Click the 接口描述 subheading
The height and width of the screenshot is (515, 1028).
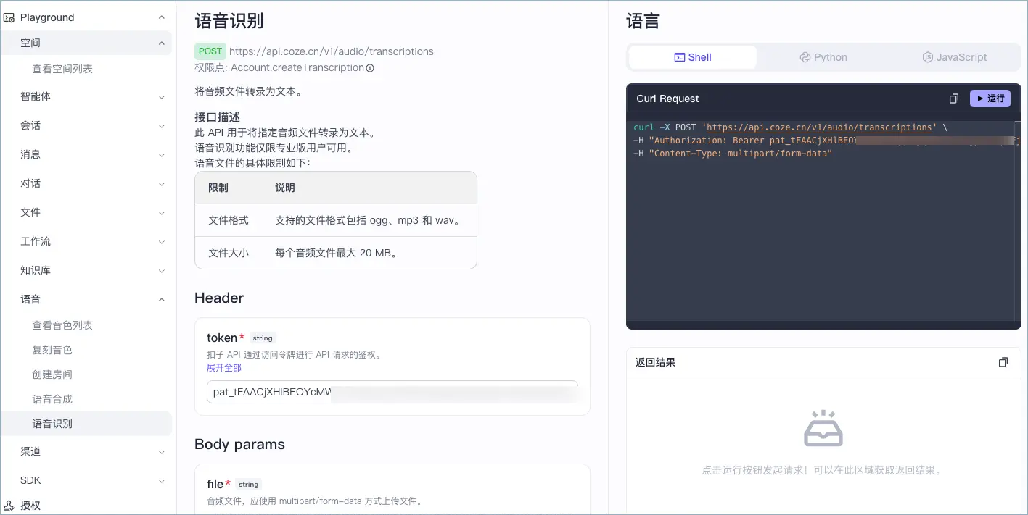tap(217, 117)
